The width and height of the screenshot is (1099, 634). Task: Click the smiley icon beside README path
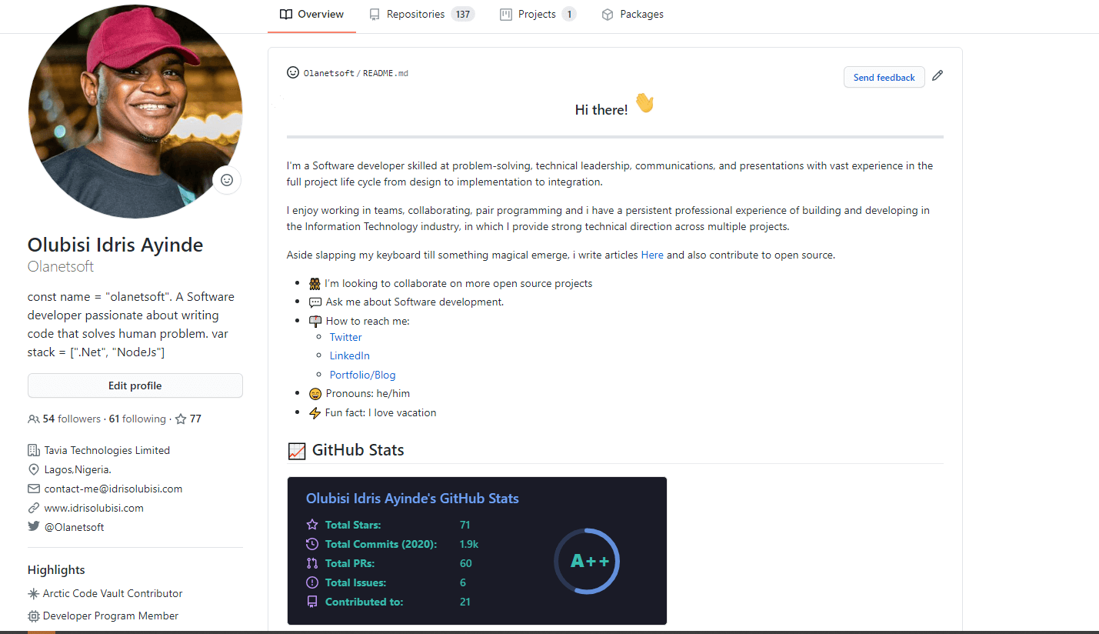[x=293, y=73]
